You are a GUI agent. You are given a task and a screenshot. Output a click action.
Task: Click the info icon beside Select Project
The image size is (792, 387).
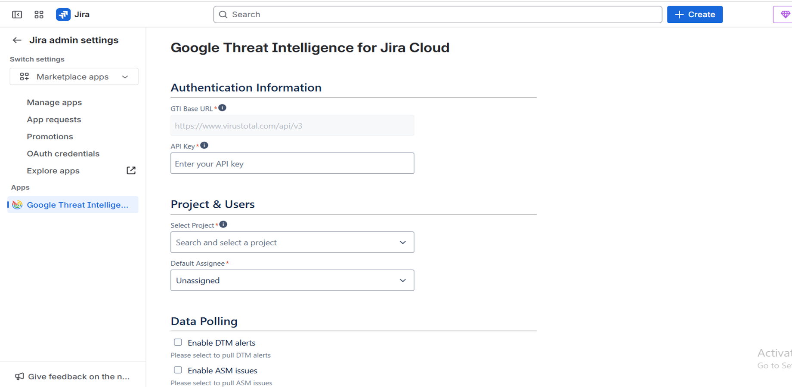coord(223,224)
